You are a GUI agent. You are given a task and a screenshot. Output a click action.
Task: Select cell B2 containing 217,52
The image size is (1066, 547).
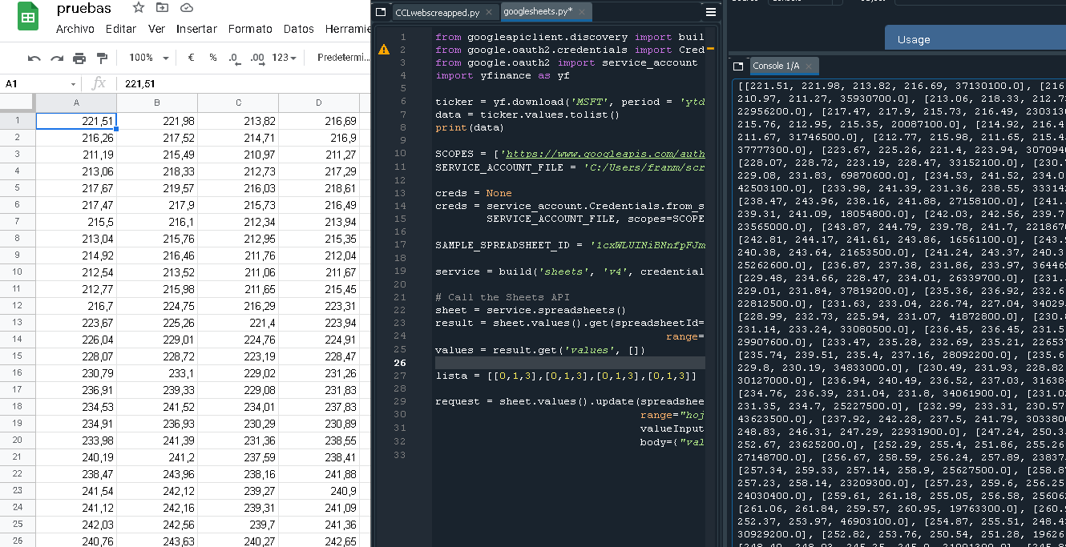(x=157, y=137)
